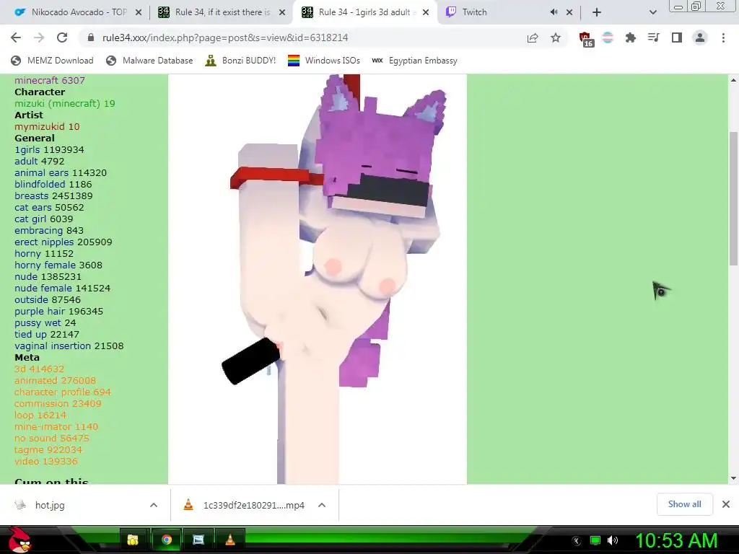Click the mizuki (minecraft) character tag

coord(57,103)
